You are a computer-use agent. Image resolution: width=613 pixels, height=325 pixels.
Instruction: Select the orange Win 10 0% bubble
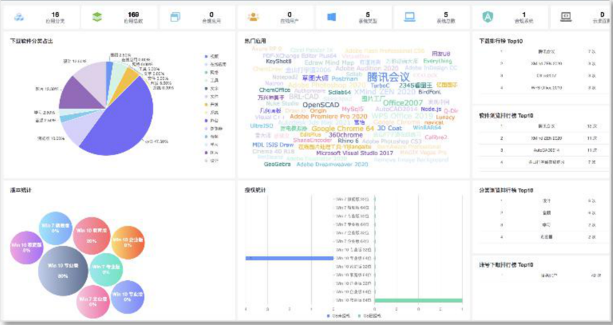[x=128, y=242]
